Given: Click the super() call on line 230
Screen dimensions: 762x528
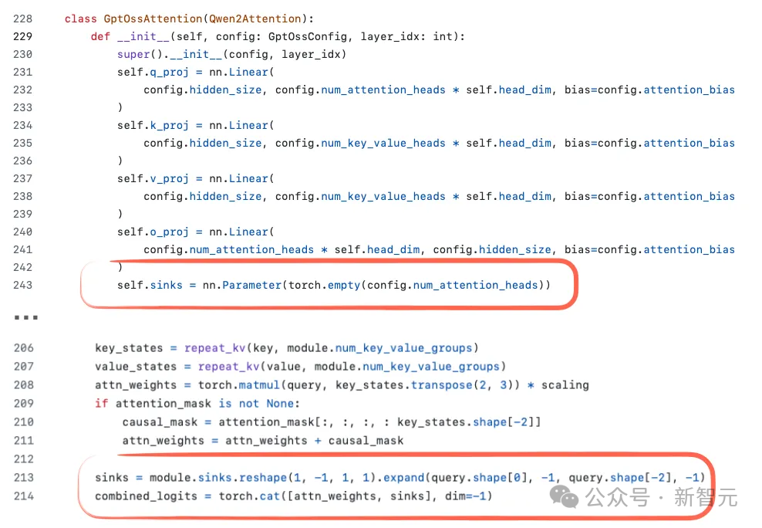Looking at the screenshot, I should coord(140,54).
